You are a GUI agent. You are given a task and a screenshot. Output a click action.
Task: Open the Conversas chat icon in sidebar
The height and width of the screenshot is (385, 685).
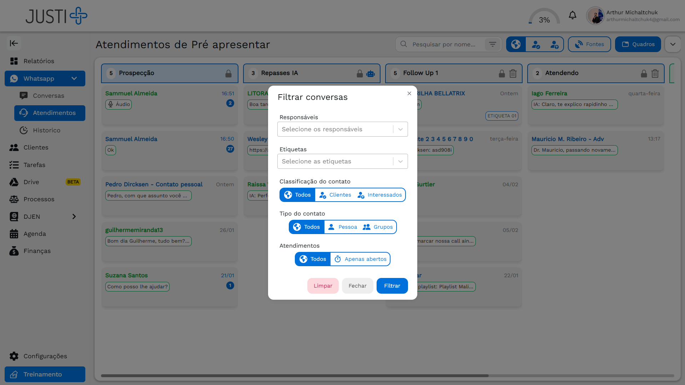coord(24,96)
